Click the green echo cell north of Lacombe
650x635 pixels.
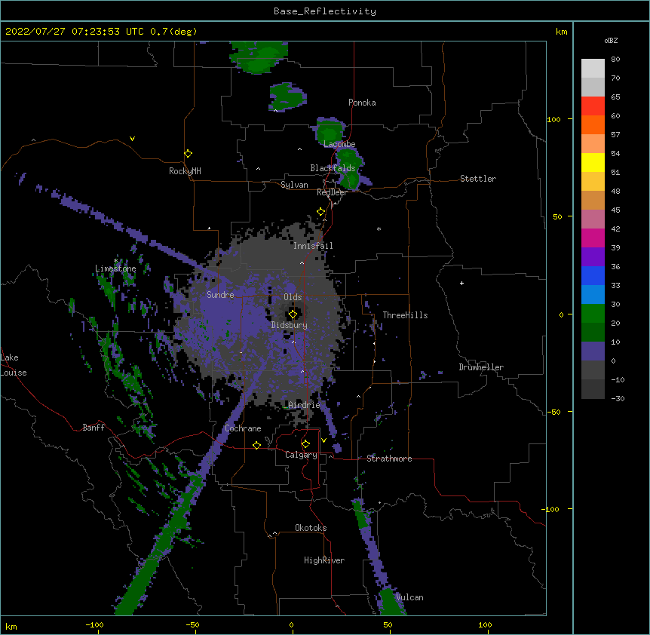tap(330, 131)
